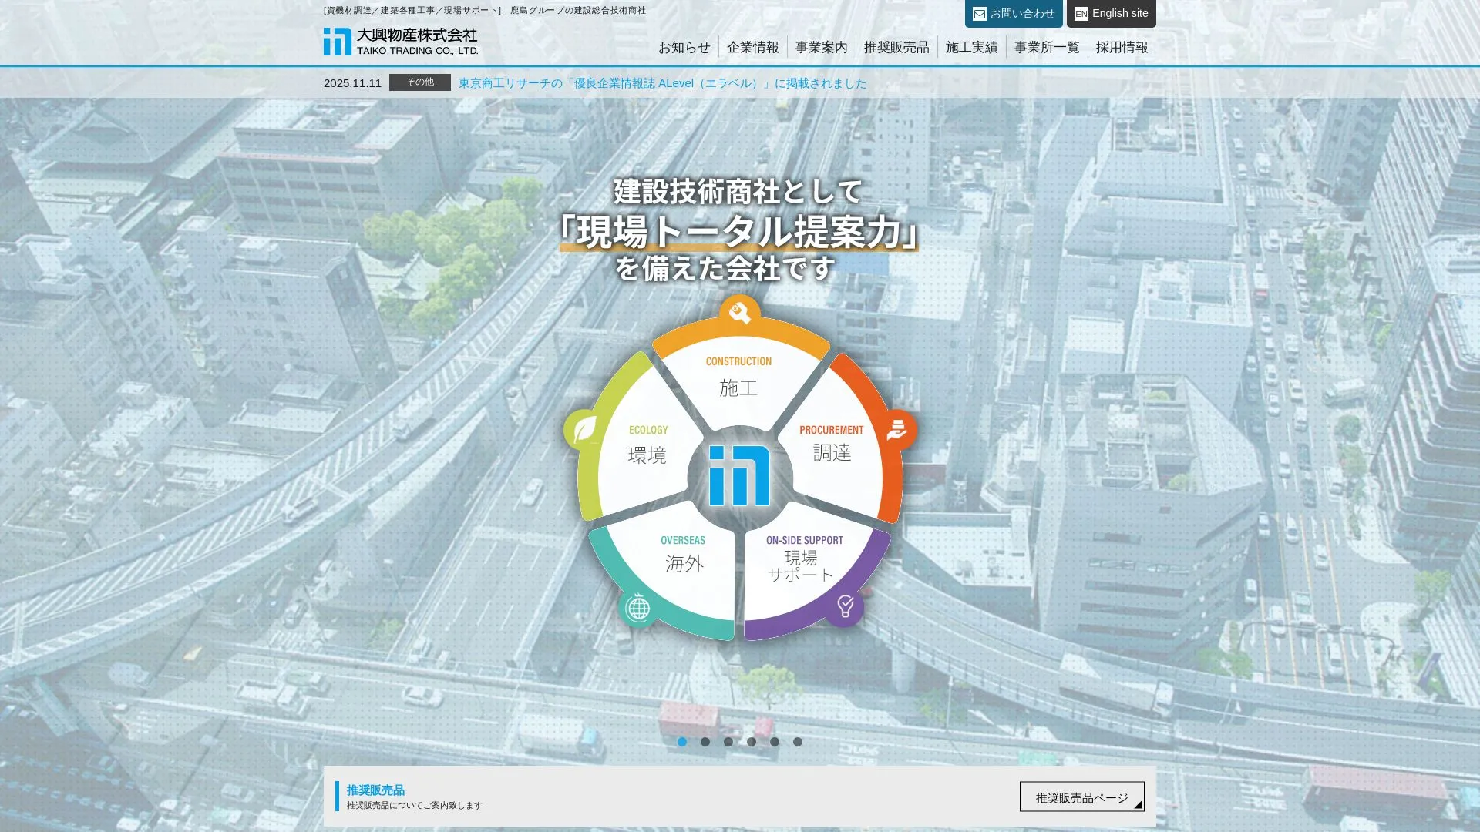Open the お知らせ menu item
Image resolution: width=1480 pixels, height=832 pixels.
[x=684, y=47]
